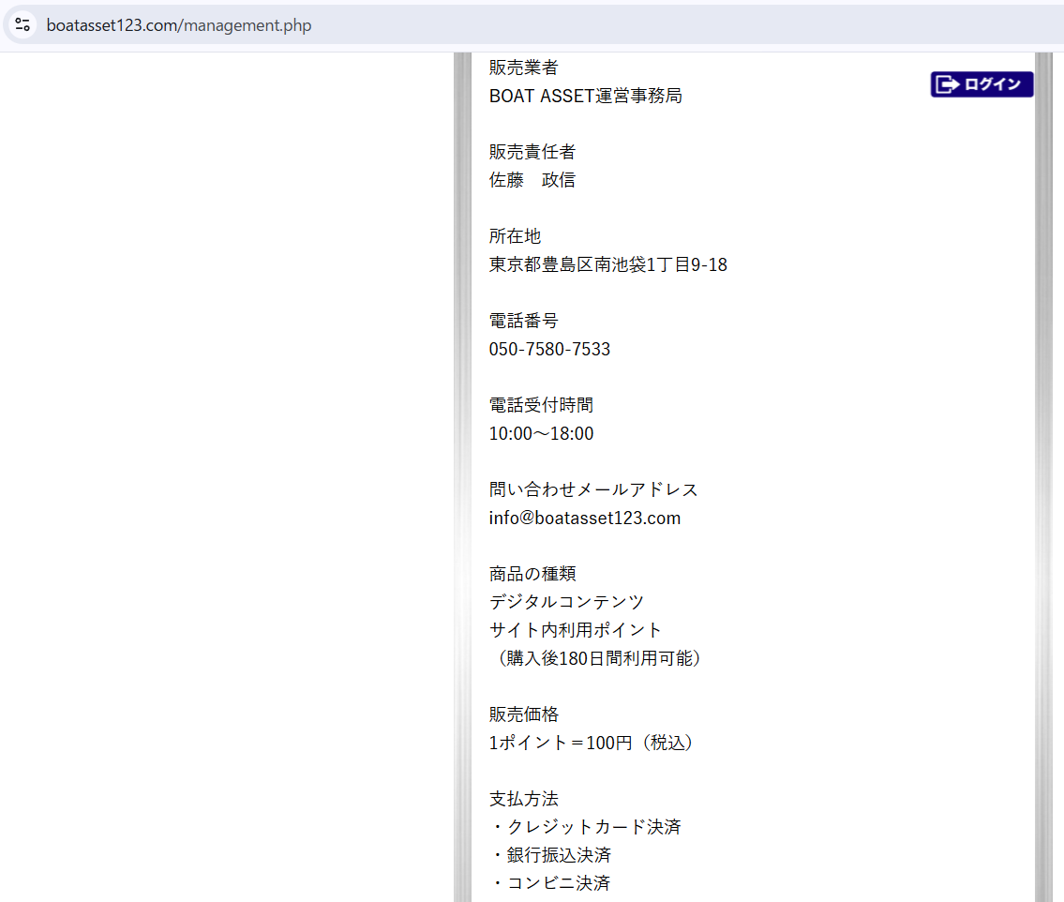Image resolution: width=1064 pixels, height=902 pixels.
Task: Click the name 佐藤 政信
Action: [532, 180]
